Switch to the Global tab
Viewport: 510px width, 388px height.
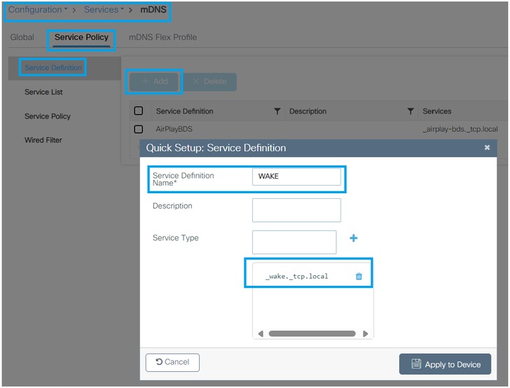tap(22, 37)
